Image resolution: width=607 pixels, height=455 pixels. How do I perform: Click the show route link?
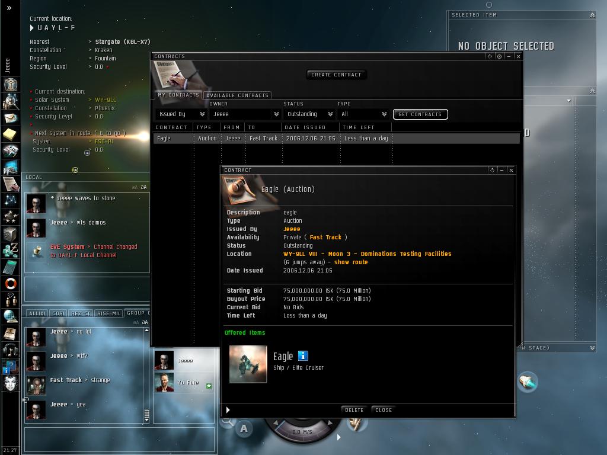[x=351, y=262]
